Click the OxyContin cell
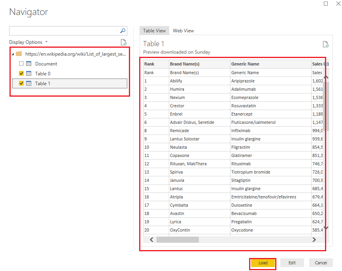 click(200, 230)
